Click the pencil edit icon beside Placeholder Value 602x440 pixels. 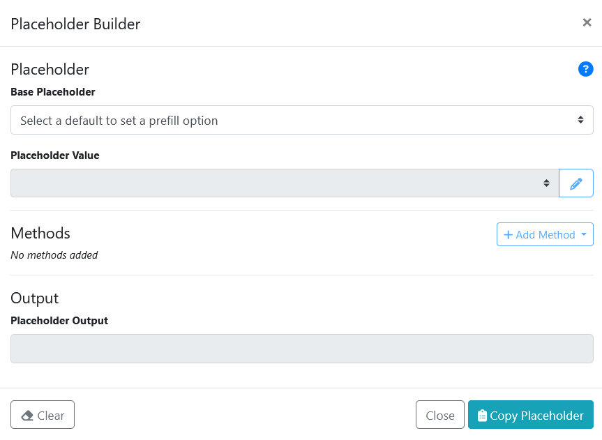[x=576, y=183]
